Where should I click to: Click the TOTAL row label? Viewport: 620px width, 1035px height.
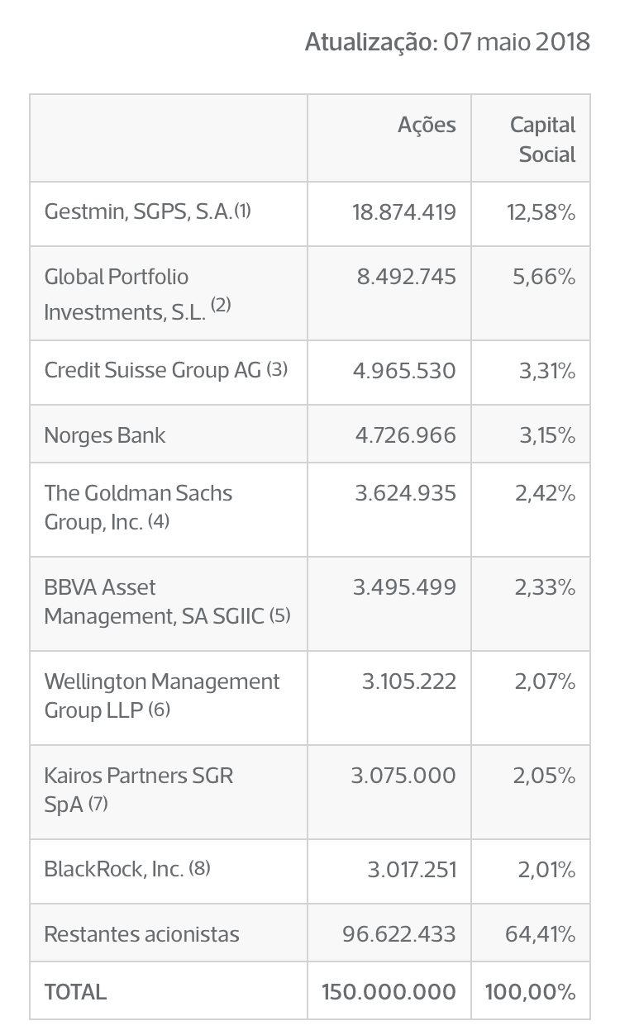pos(75,991)
